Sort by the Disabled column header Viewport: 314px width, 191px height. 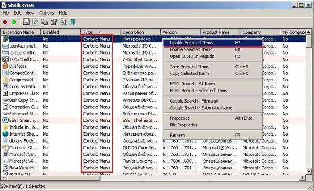[x=60, y=32]
